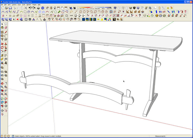
Task: Adjust the shadow month slider
Action: click(x=85, y=8)
